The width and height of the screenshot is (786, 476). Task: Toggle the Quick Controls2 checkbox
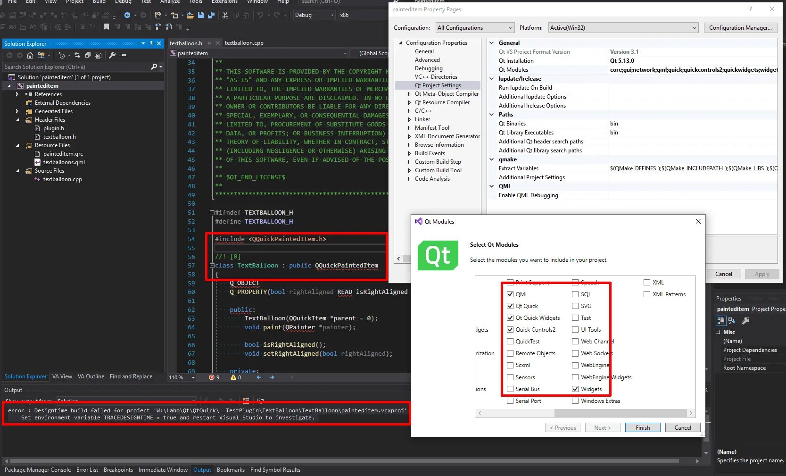[510, 330]
